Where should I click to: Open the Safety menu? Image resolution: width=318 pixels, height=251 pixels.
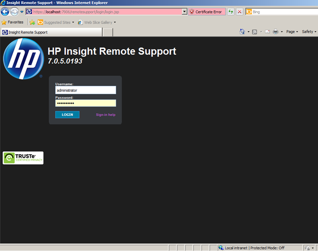[309, 32]
